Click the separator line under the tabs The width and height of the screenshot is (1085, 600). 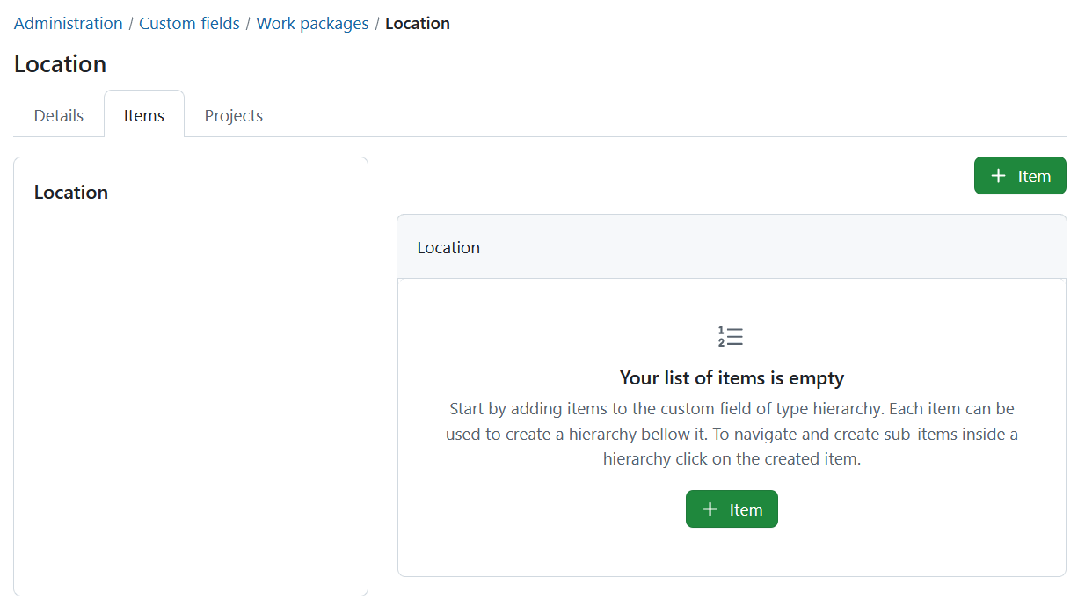point(542,136)
